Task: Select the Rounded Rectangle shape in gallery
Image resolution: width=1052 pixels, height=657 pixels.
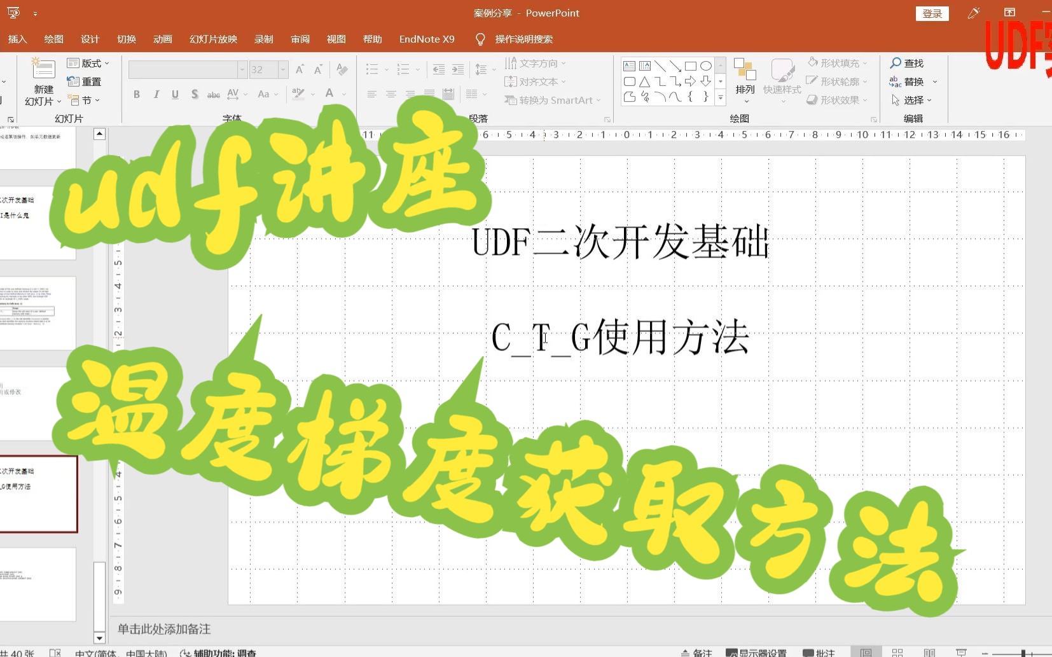Action: (629, 81)
